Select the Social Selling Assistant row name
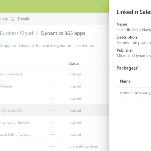This screenshot has height=151, width=151. click(x=16, y=135)
